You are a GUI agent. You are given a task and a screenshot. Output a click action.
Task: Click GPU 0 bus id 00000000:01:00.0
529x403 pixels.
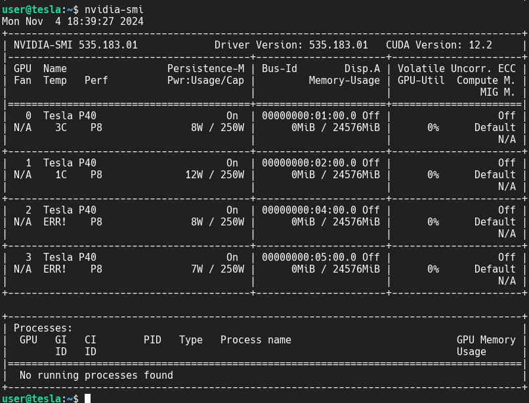(x=309, y=115)
